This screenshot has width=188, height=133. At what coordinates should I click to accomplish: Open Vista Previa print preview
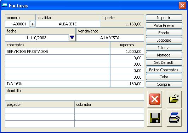(164, 25)
